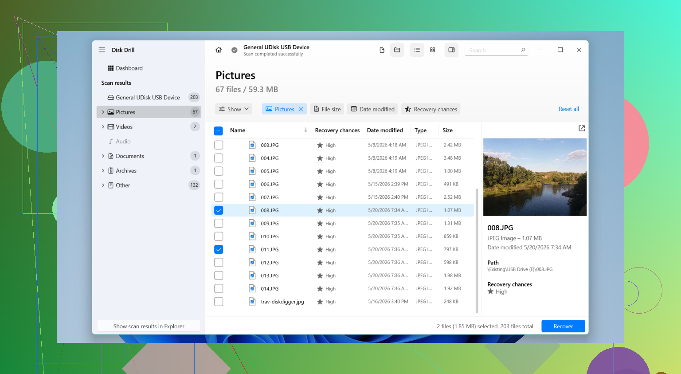Viewport: 681px width, 374px height.
Task: Select the Other category
Action: coord(149,185)
